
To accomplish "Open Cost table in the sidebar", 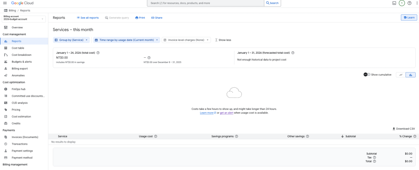I will 24,48.
